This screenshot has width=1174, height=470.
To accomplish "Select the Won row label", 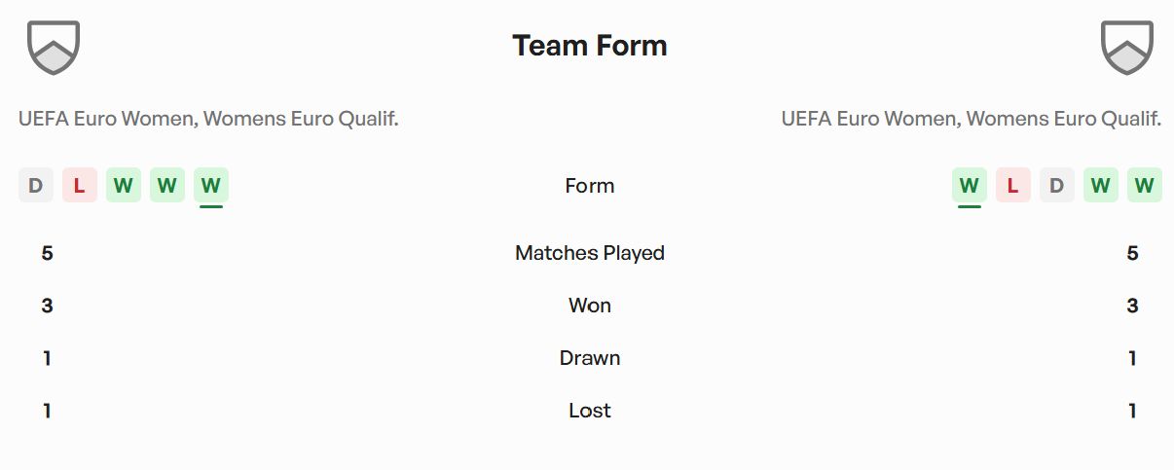I will [590, 306].
